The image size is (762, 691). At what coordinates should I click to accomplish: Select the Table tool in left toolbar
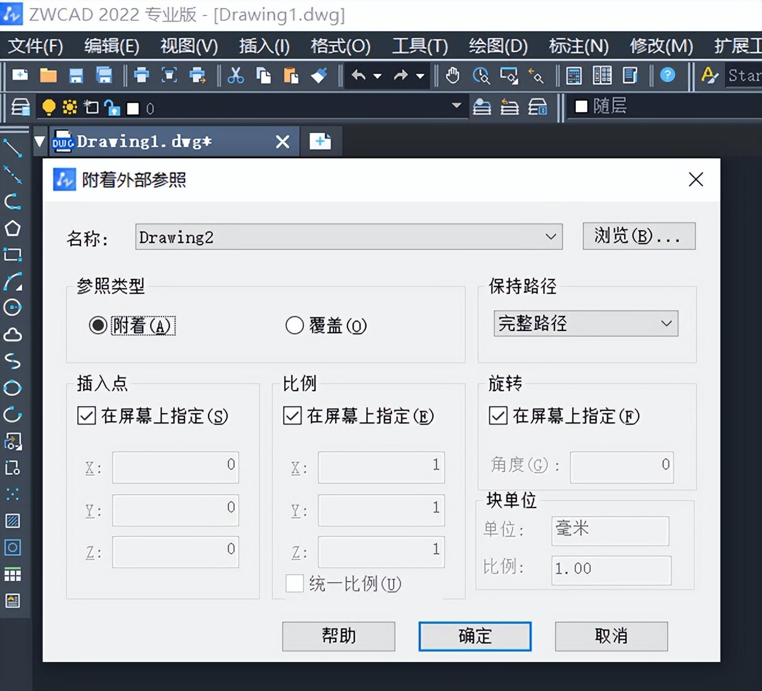point(13,574)
